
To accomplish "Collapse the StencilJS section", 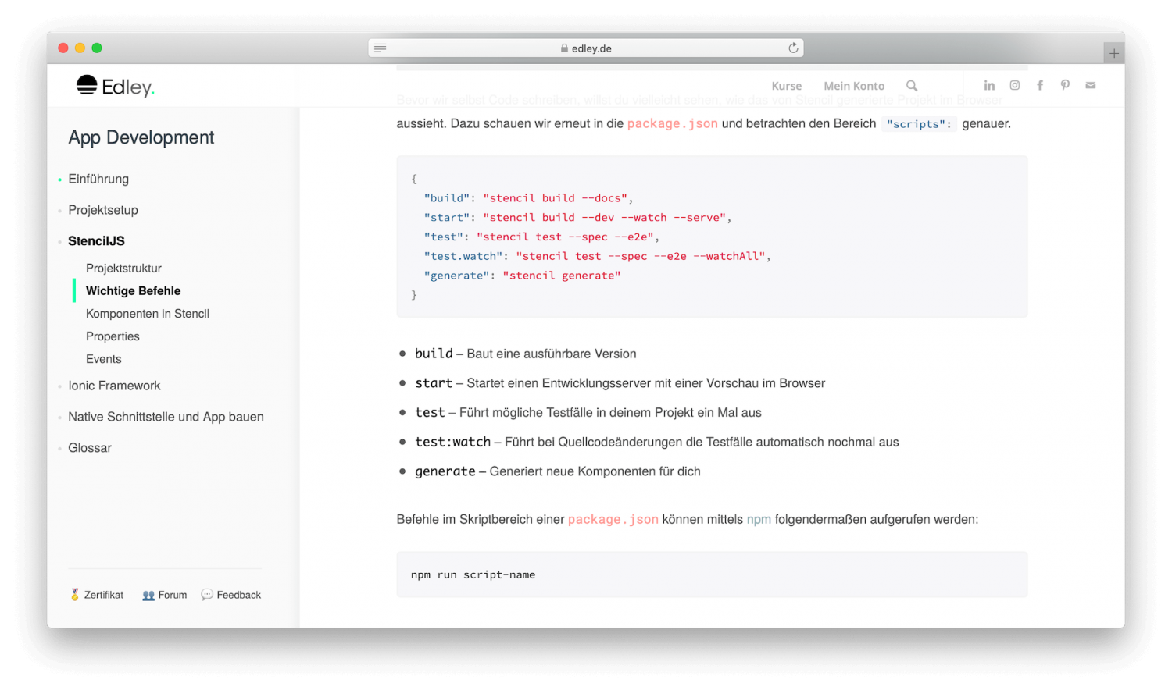I will (x=96, y=241).
